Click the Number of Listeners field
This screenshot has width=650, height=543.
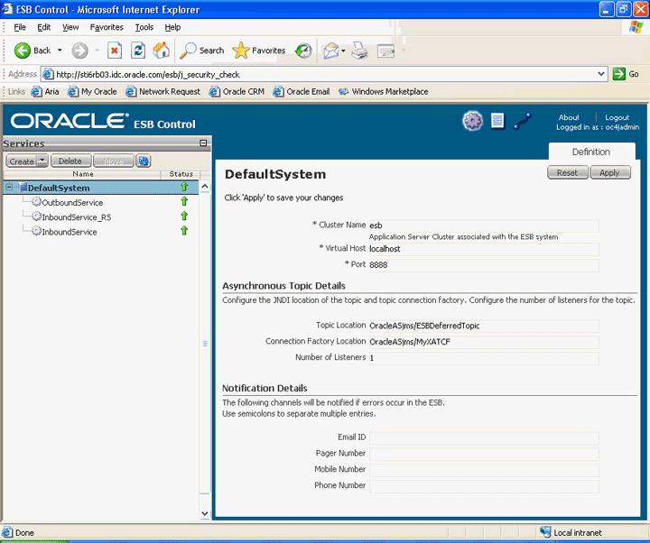(484, 358)
